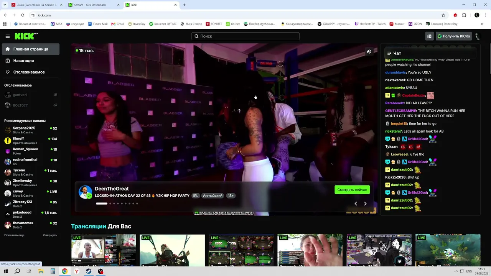
Task: Open the paragliding live stream thumbnail
Action: [x=172, y=250]
